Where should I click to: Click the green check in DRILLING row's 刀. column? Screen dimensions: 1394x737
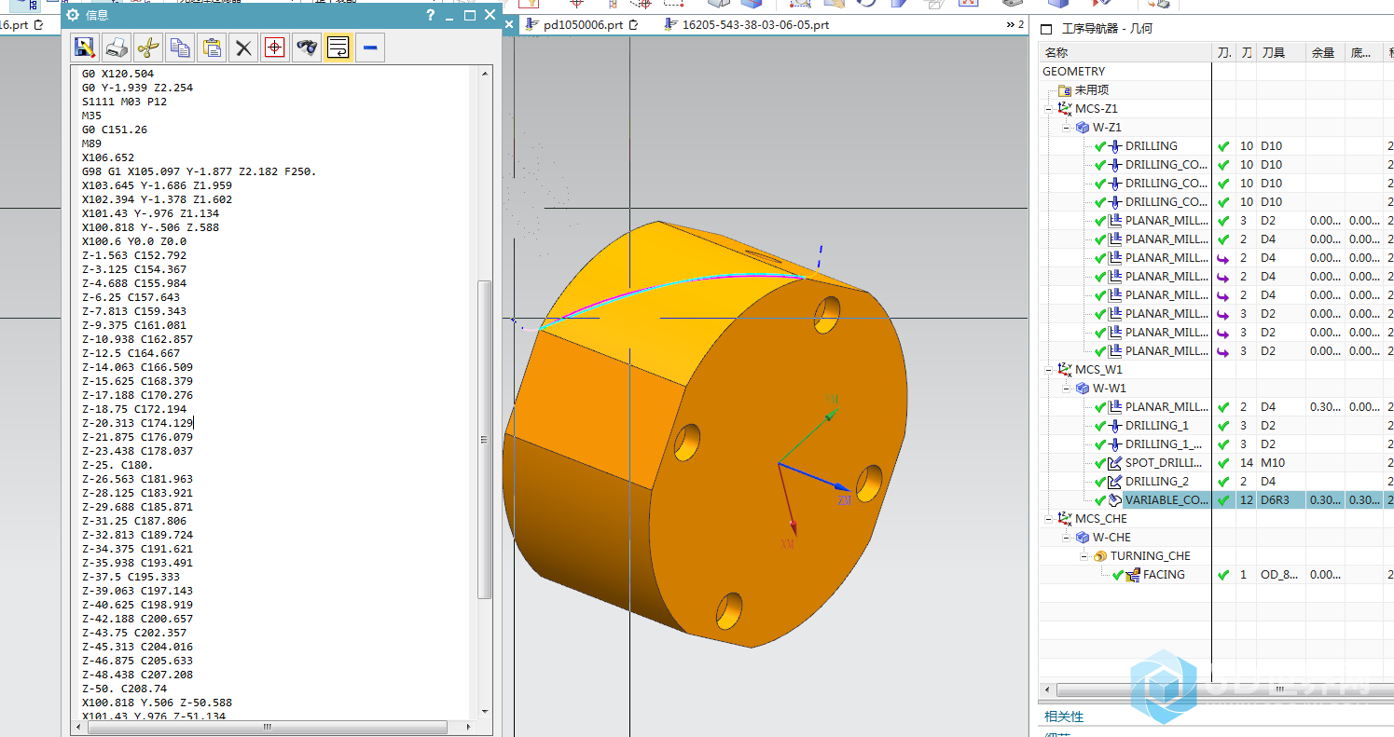pyautogui.click(x=1224, y=146)
